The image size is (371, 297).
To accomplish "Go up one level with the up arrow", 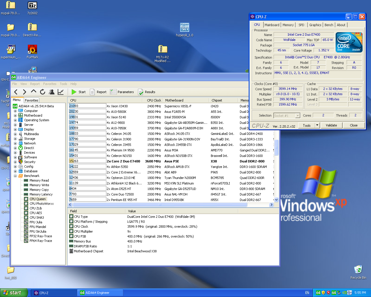I will tap(34, 92).
